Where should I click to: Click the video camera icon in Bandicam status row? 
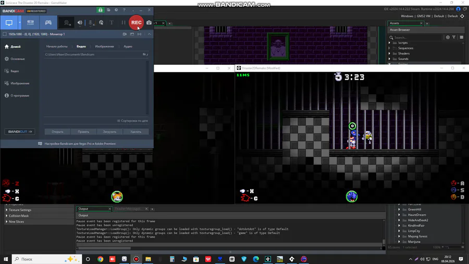pos(125,34)
